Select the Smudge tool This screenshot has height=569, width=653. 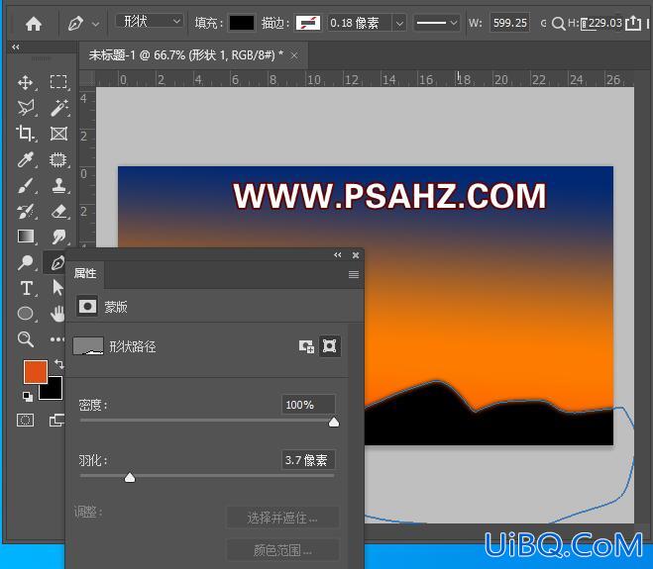click(x=58, y=237)
